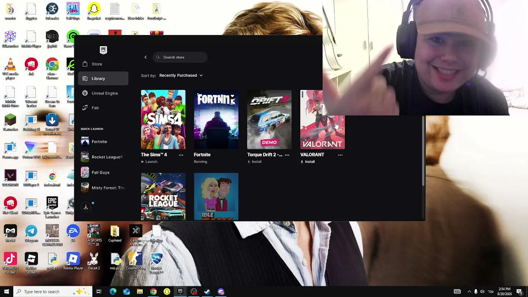This screenshot has width=528, height=297.
Task: Click the Epic Games logo in launcher
Action: [104, 50]
